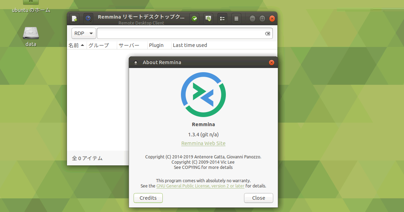Reverse sorting on the 名前 column
Image resolution: width=404 pixels, height=212 pixels.
point(76,45)
